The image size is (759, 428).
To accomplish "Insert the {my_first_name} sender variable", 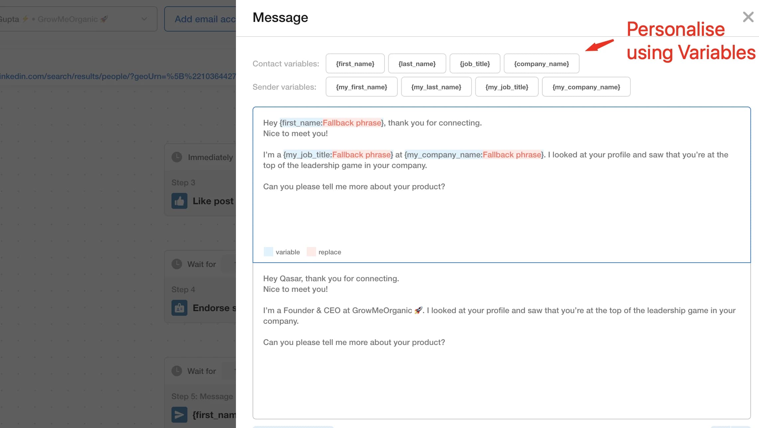I will pos(362,87).
